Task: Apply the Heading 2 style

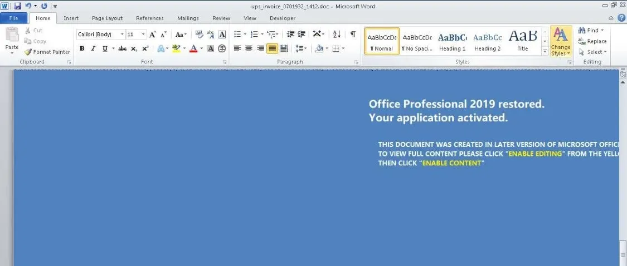Action: pyautogui.click(x=488, y=41)
